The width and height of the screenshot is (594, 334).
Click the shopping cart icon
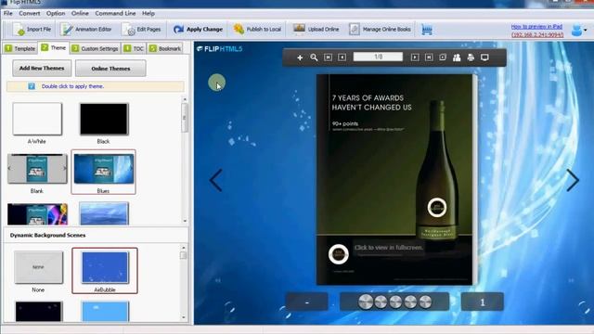point(427,30)
